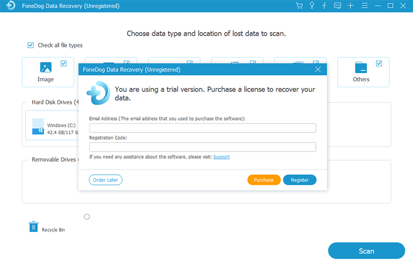
Task: Click the plus icon in title bar
Action: tap(351, 6)
